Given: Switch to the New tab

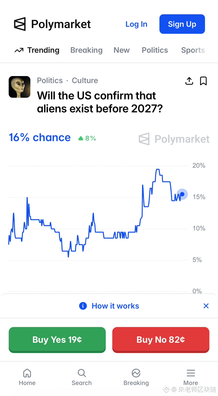Looking at the screenshot, I should (x=122, y=50).
